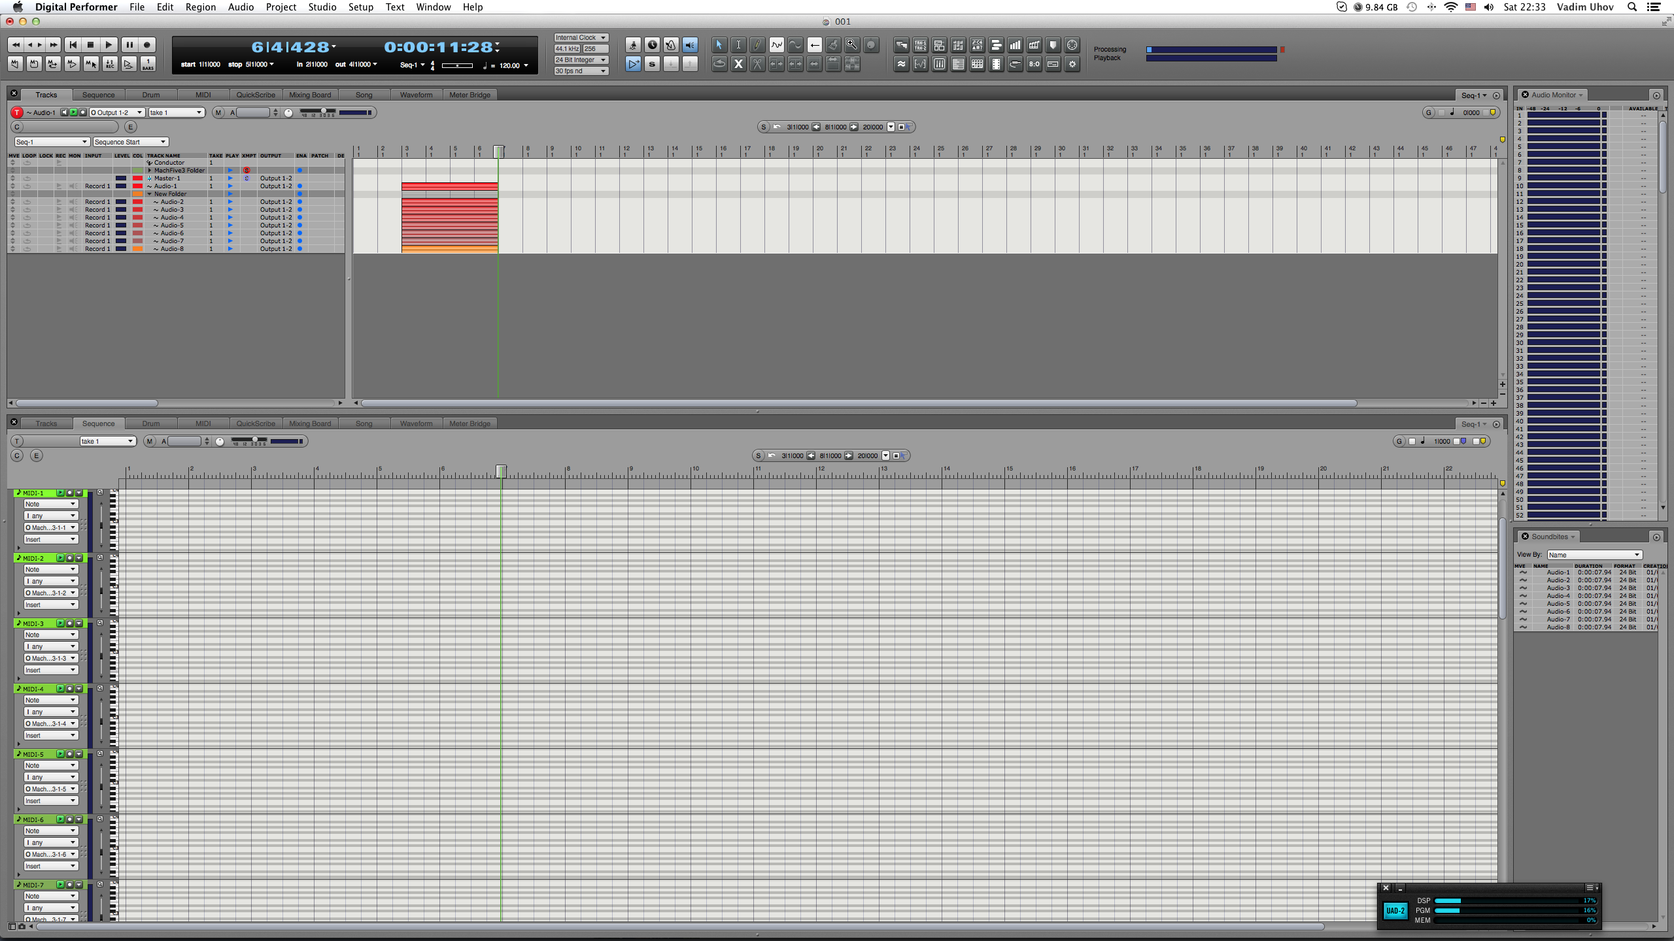
Task: Switch to Mixing Board tab in upper panel
Action: (310, 95)
